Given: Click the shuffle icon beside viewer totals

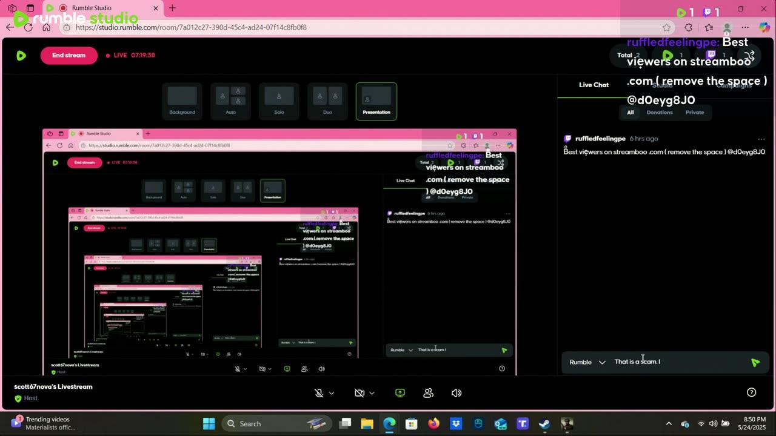Looking at the screenshot, I should tap(750, 55).
